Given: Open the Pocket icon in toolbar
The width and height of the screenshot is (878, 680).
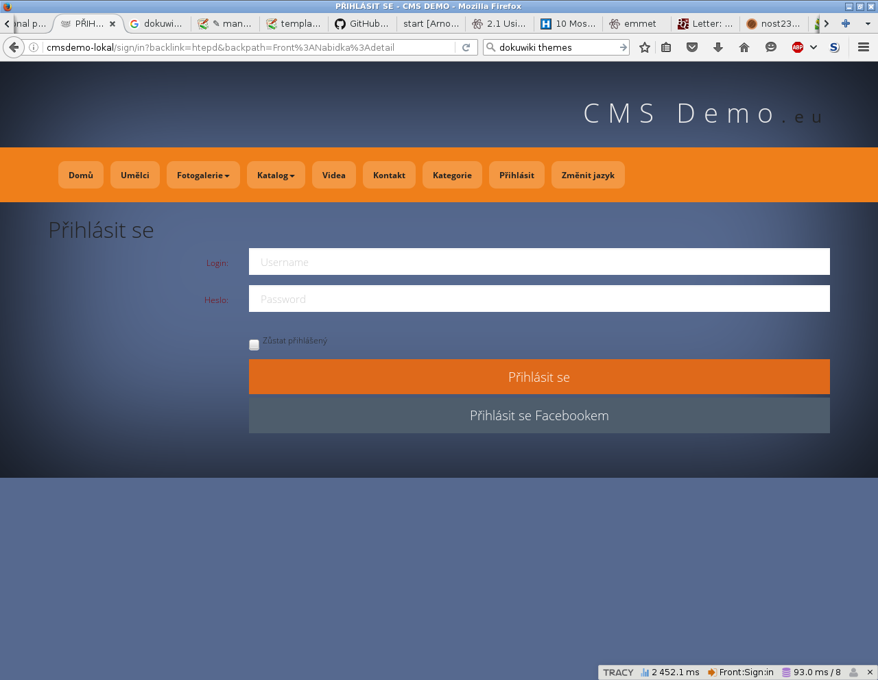Looking at the screenshot, I should 692,47.
